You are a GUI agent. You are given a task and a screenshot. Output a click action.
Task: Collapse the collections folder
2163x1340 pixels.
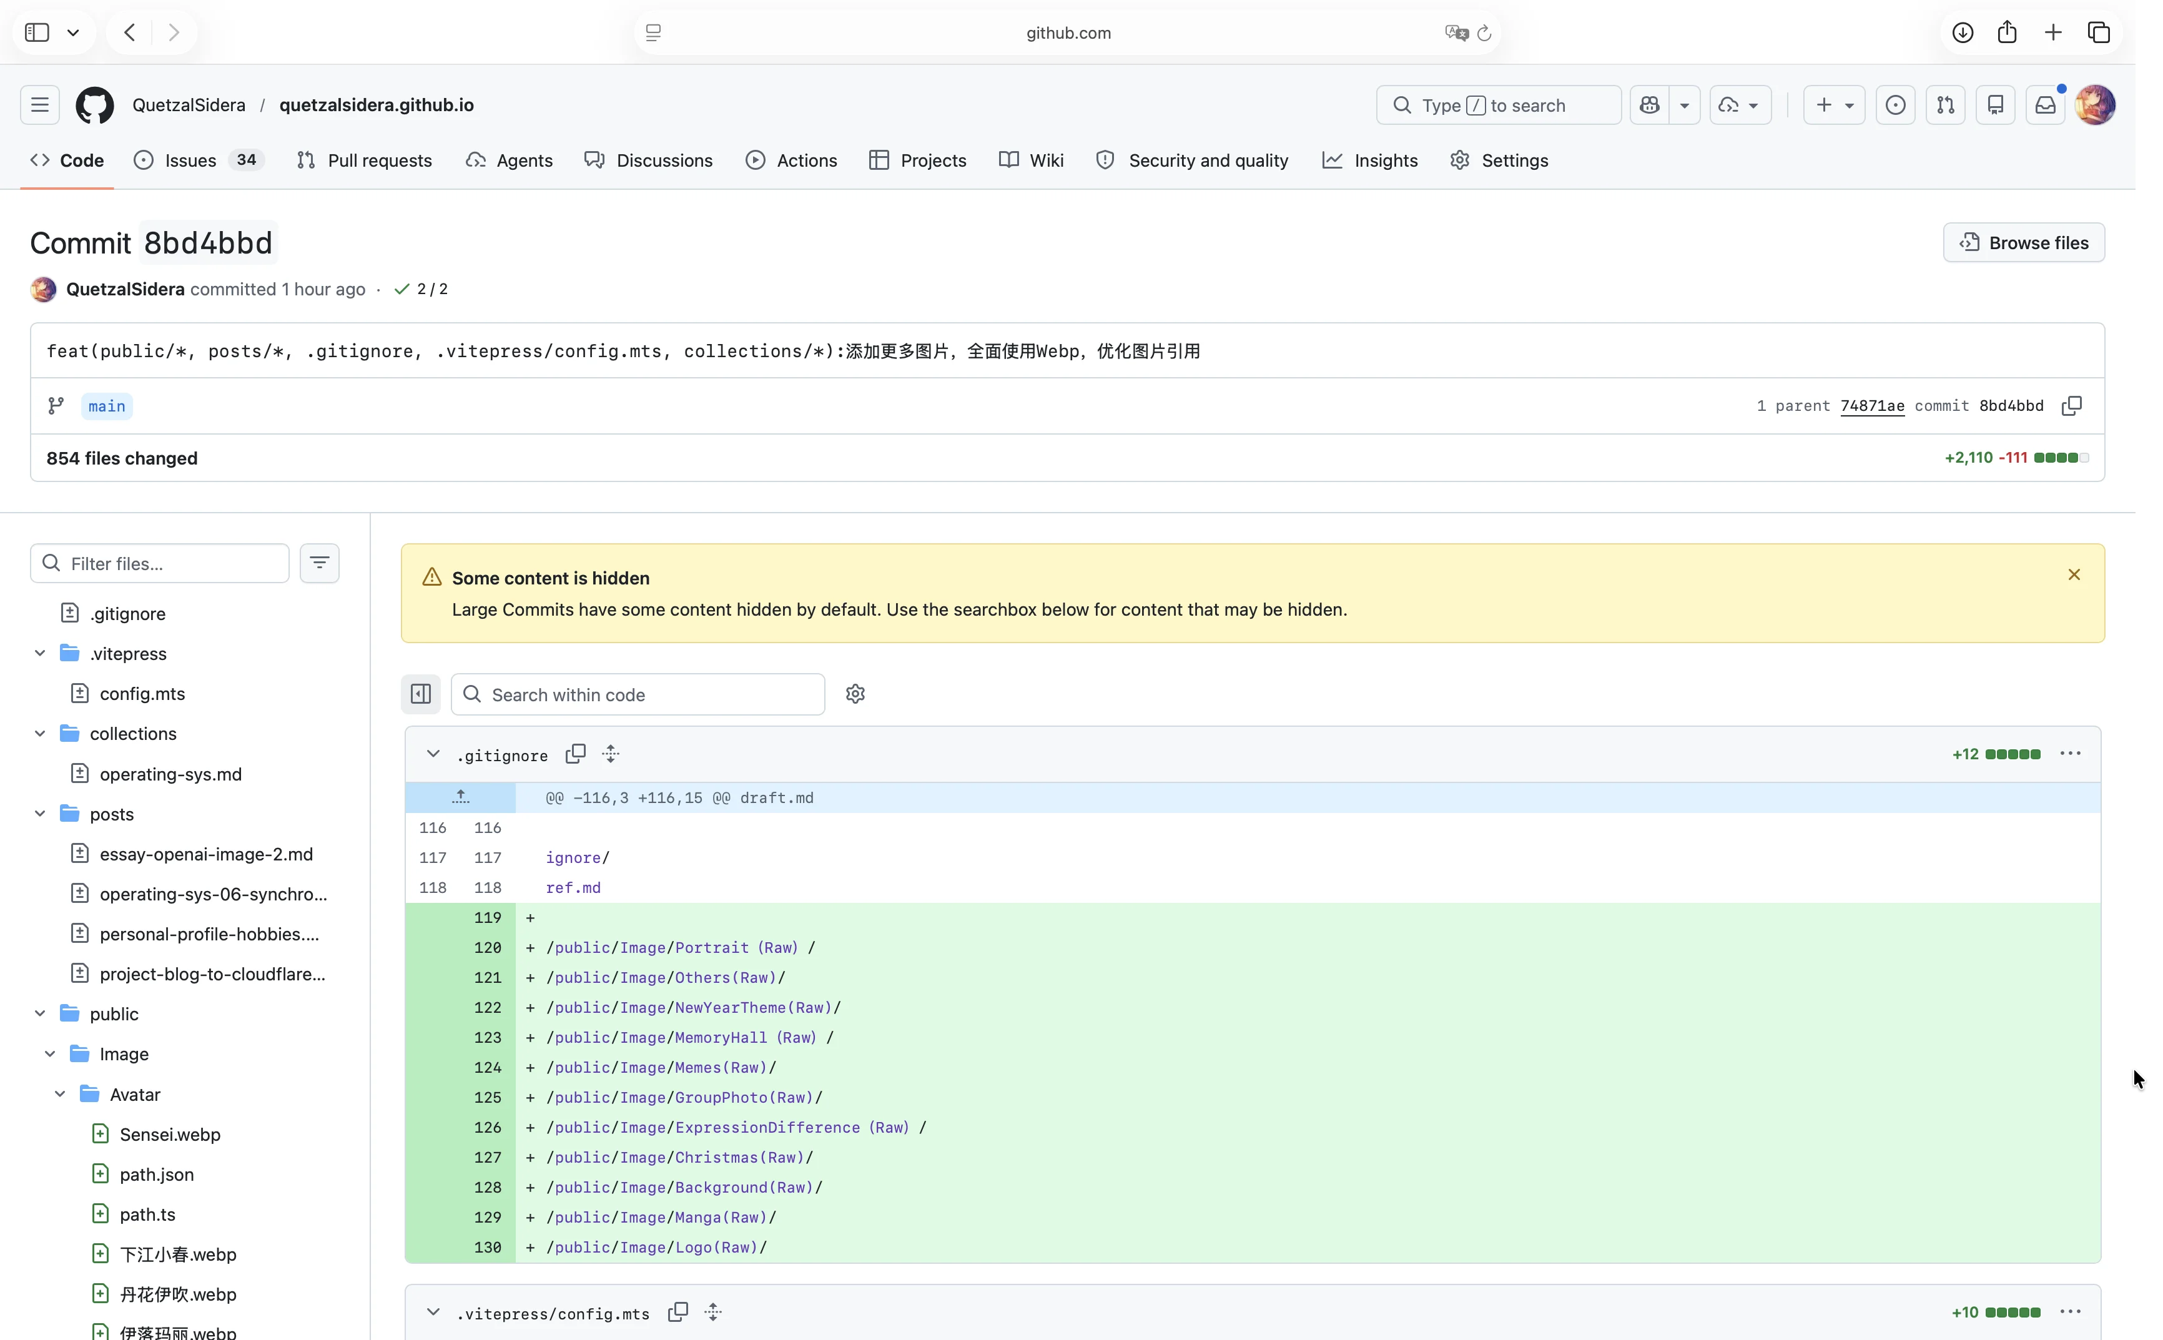click(x=40, y=734)
